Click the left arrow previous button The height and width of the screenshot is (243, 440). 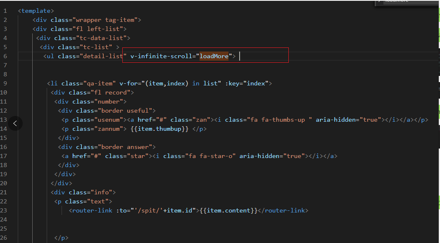tap(15, 123)
